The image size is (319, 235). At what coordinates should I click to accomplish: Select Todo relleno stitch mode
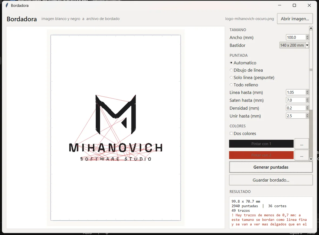244,85
